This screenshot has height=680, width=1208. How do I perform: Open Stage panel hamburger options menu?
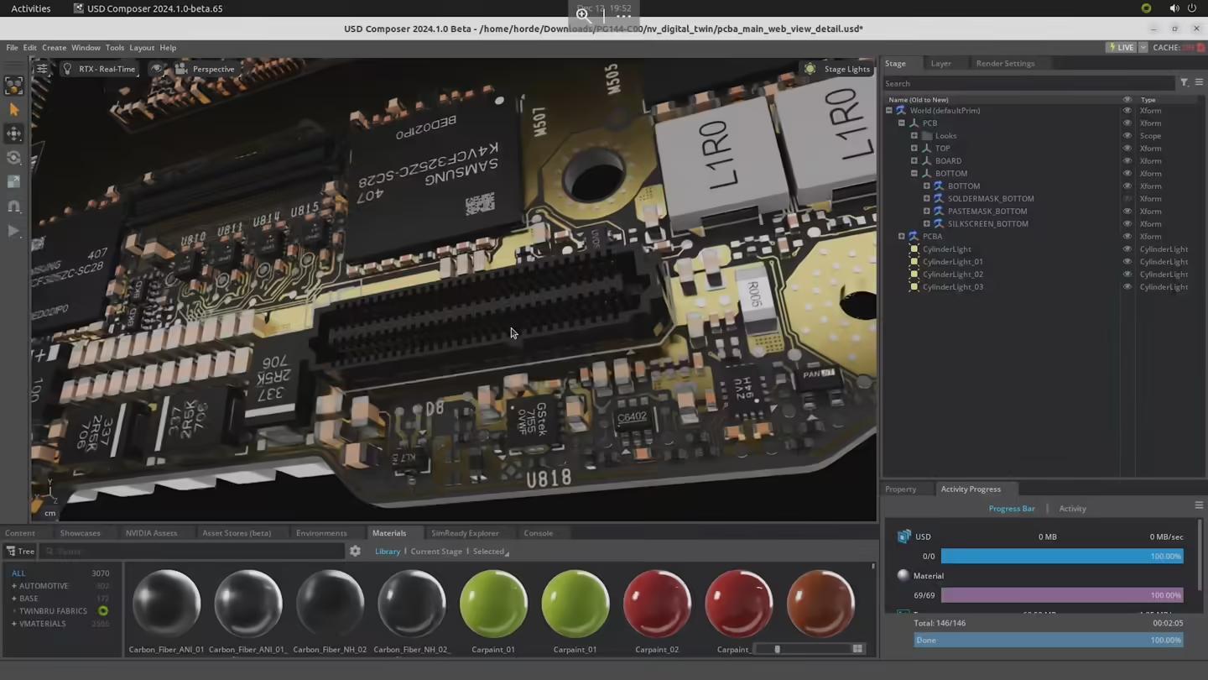point(1199,83)
